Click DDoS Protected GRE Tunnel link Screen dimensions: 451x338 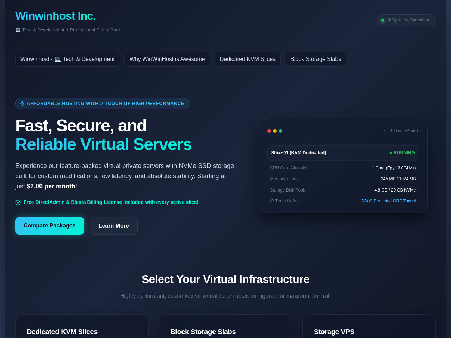389,201
